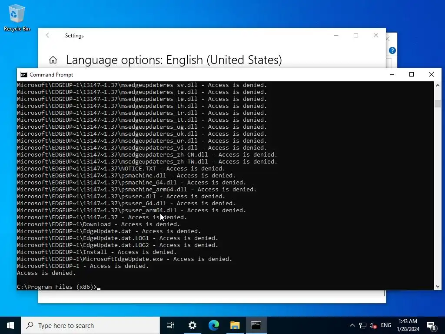
Task: Click the Command Prompt scrollbar thumb
Action: pos(438,104)
